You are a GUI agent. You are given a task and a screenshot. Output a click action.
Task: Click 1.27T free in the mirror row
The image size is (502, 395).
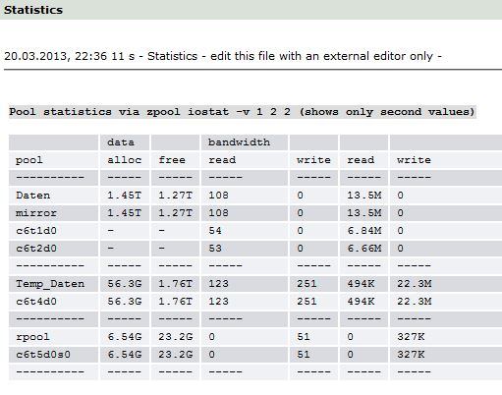click(x=175, y=213)
